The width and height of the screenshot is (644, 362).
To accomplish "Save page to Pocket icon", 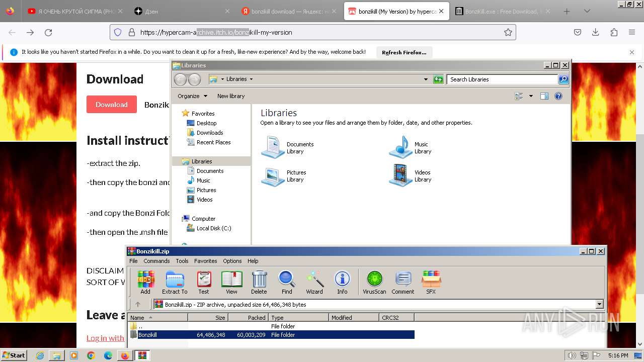I will 578,32.
